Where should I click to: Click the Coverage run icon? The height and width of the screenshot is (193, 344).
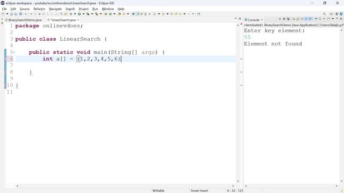coord(88,14)
